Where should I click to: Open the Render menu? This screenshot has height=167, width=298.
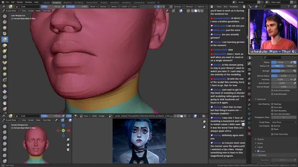(20, 2)
